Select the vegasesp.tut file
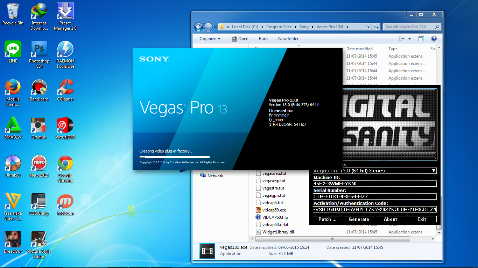478x268 pixels. (270, 181)
